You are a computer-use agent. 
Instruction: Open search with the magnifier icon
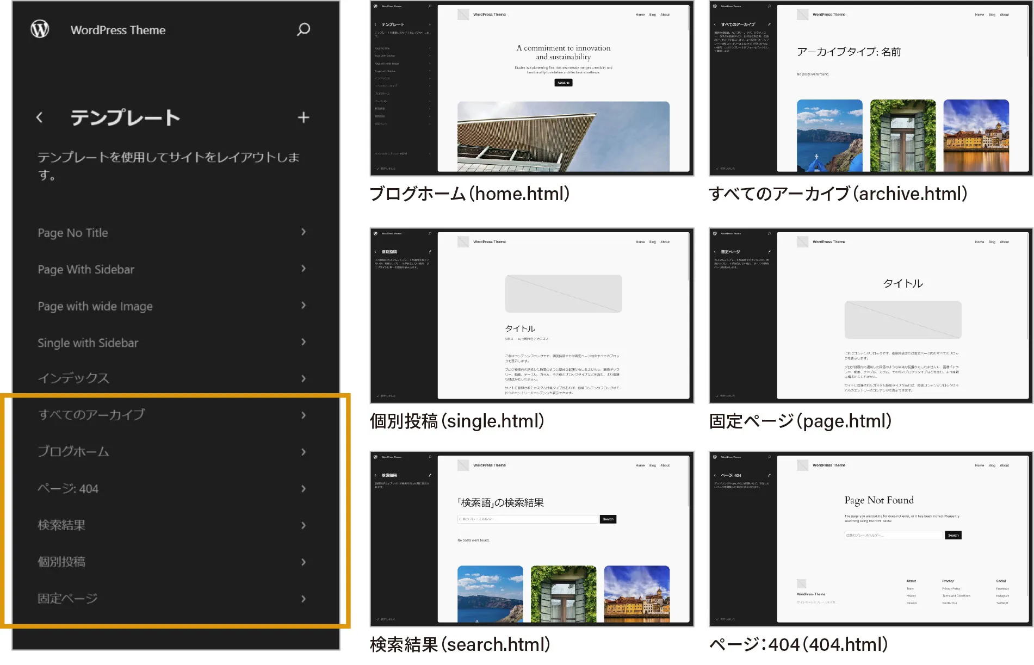point(304,29)
